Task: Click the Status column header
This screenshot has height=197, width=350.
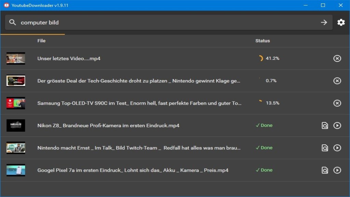Action: [x=262, y=40]
